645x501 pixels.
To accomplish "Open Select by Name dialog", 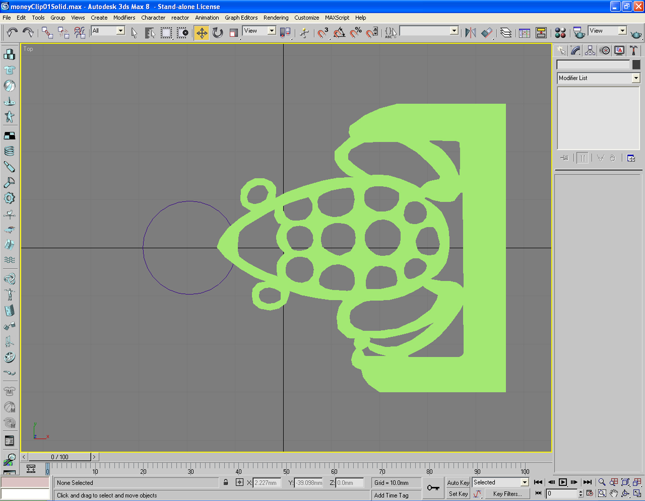I will coord(150,33).
